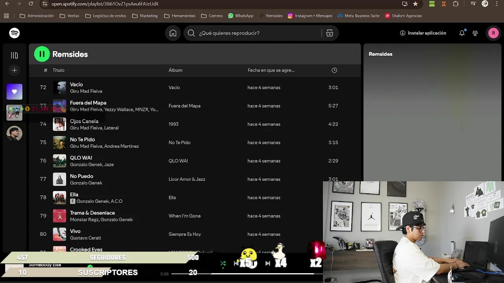This screenshot has width=504, height=283.
Task: Open the Ventas bookmark folder
Action: [69, 16]
